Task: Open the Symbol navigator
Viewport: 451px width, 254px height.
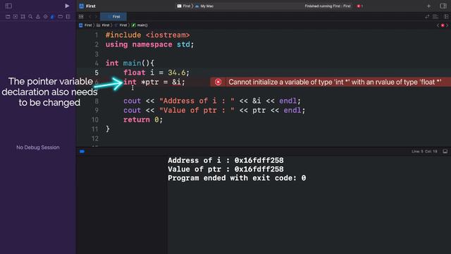Action: click(23, 17)
